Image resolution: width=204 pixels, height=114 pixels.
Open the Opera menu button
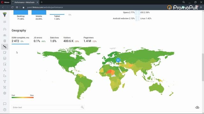[5, 2]
